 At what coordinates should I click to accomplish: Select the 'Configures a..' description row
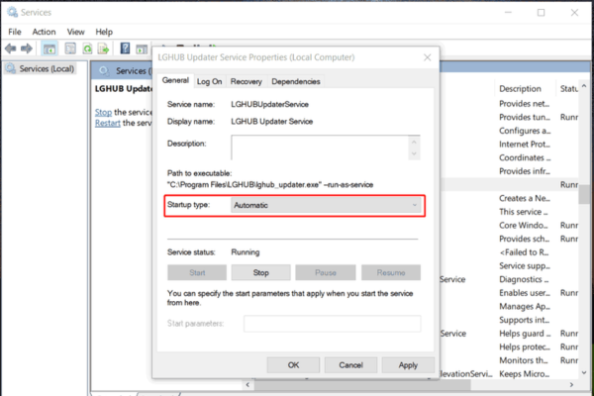525,131
